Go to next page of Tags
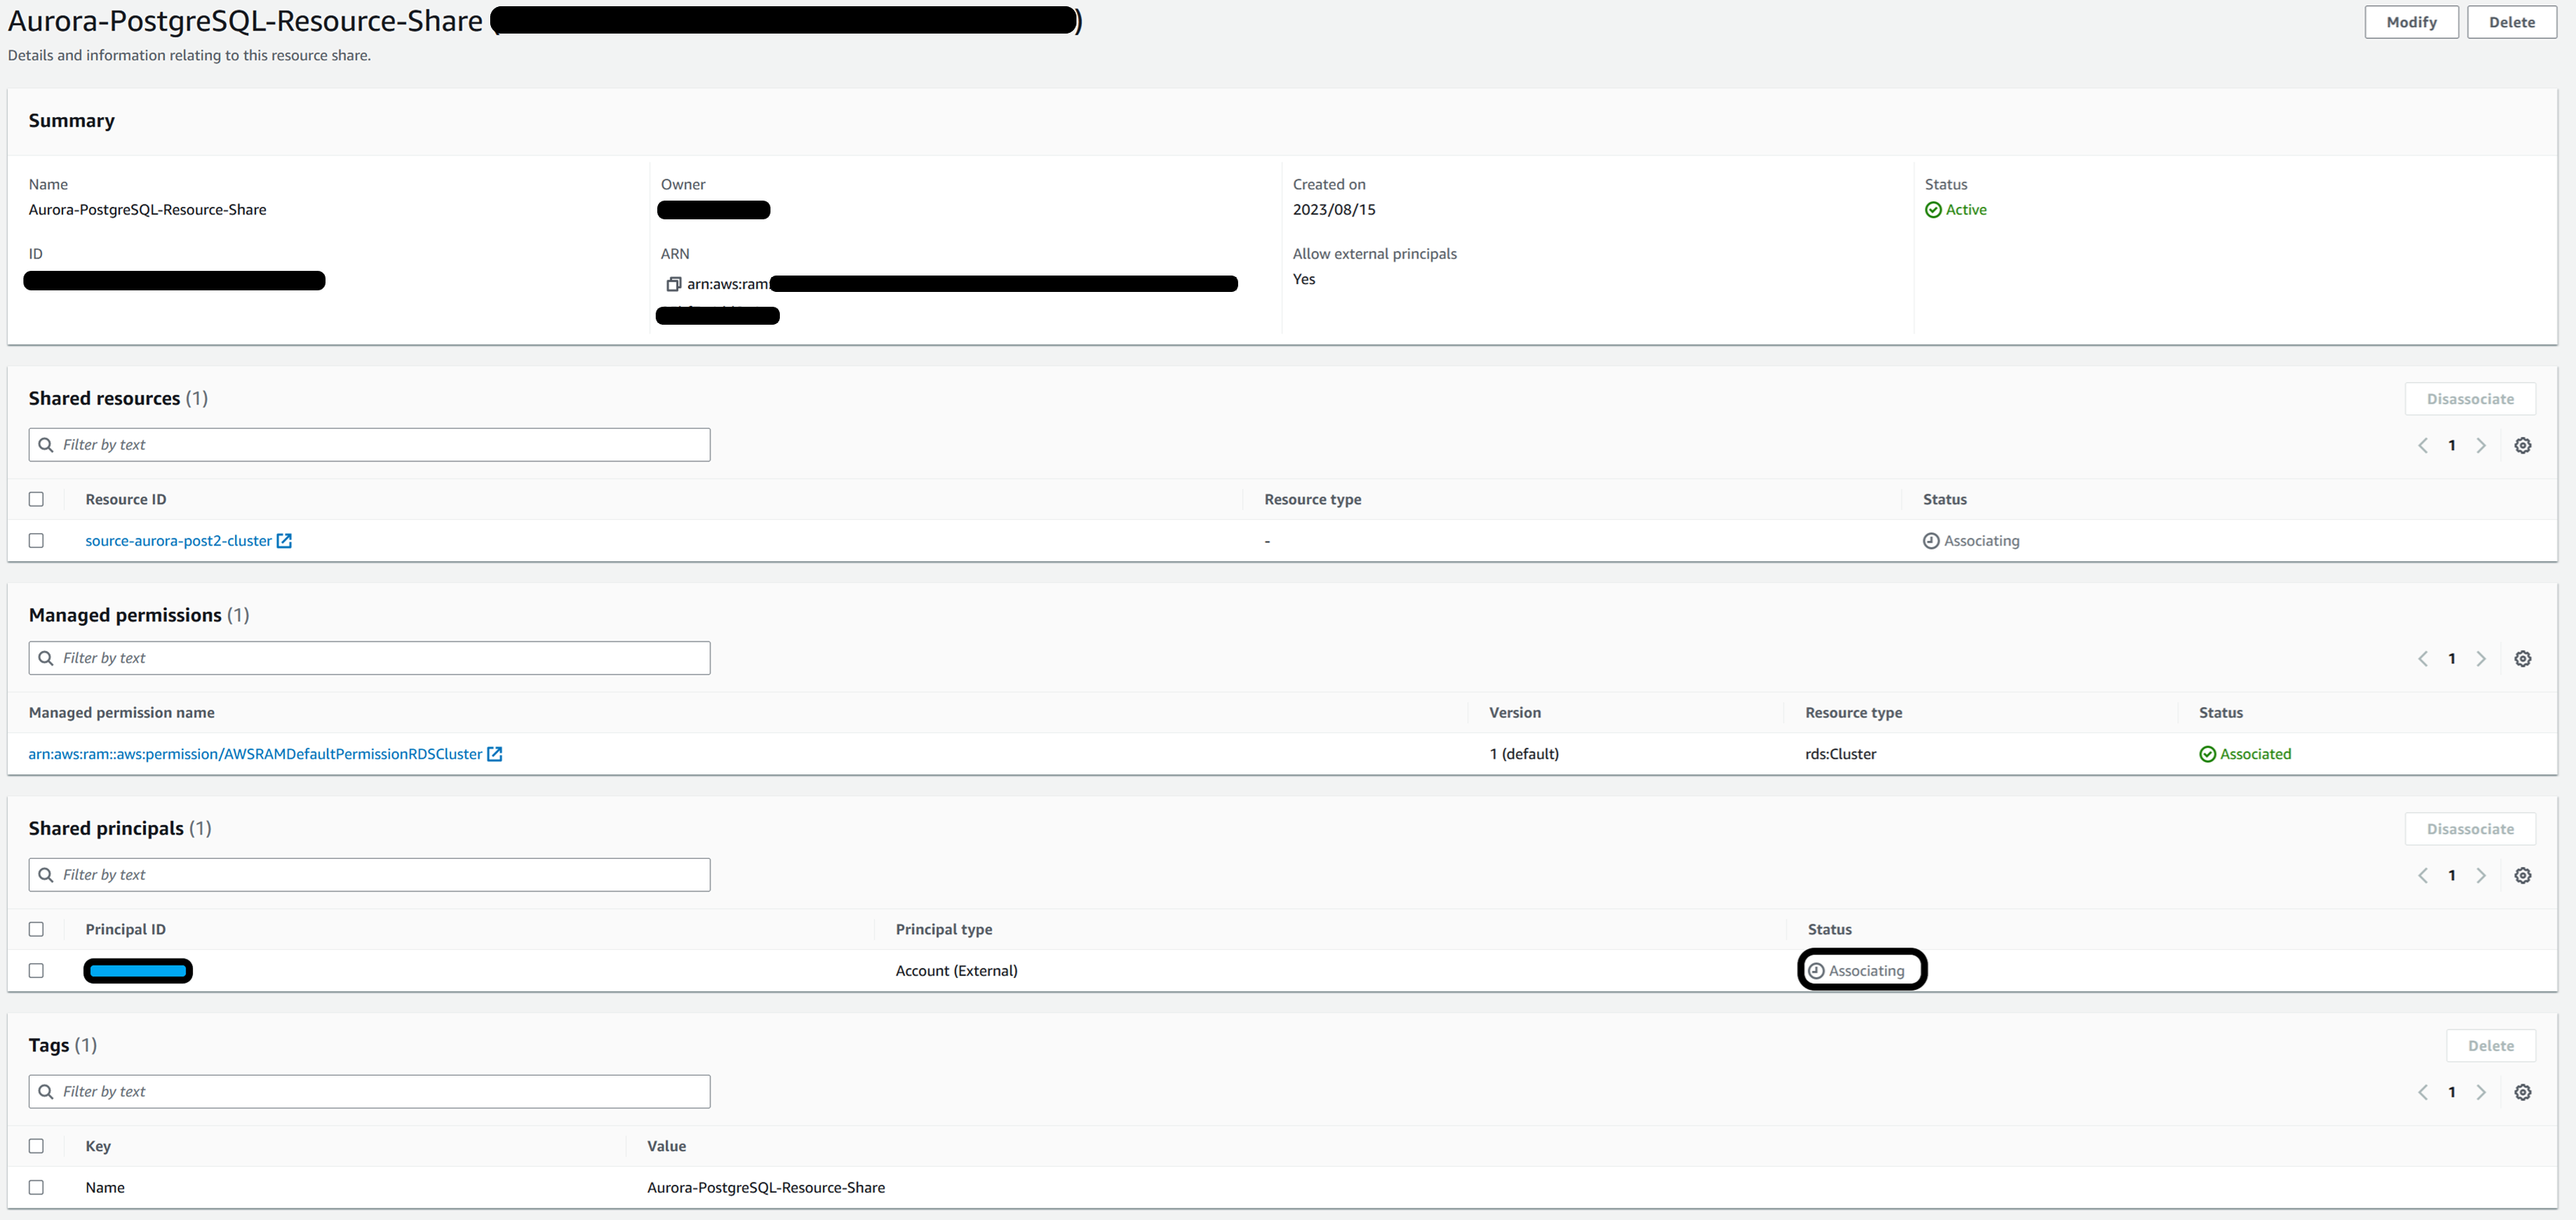 pos(2481,1092)
